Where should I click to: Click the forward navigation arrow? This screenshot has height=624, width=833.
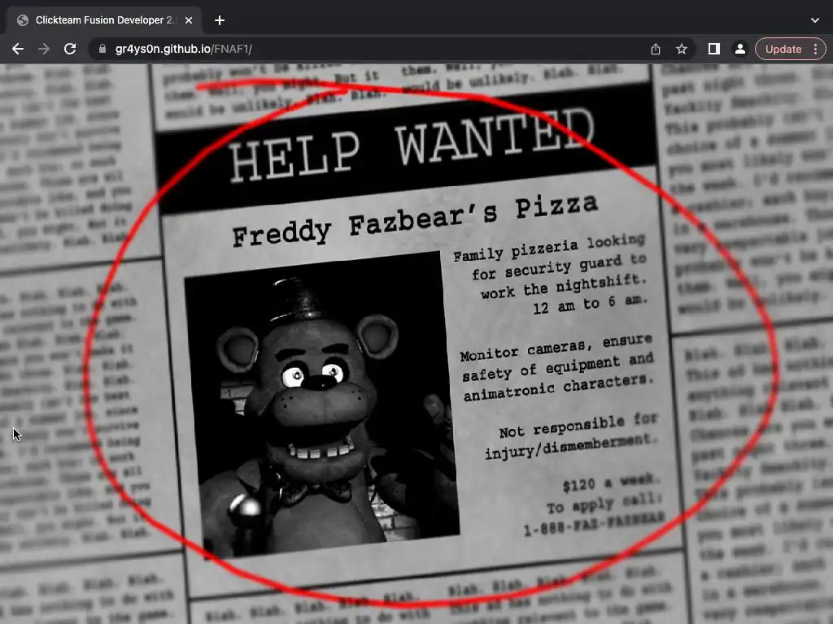(44, 49)
